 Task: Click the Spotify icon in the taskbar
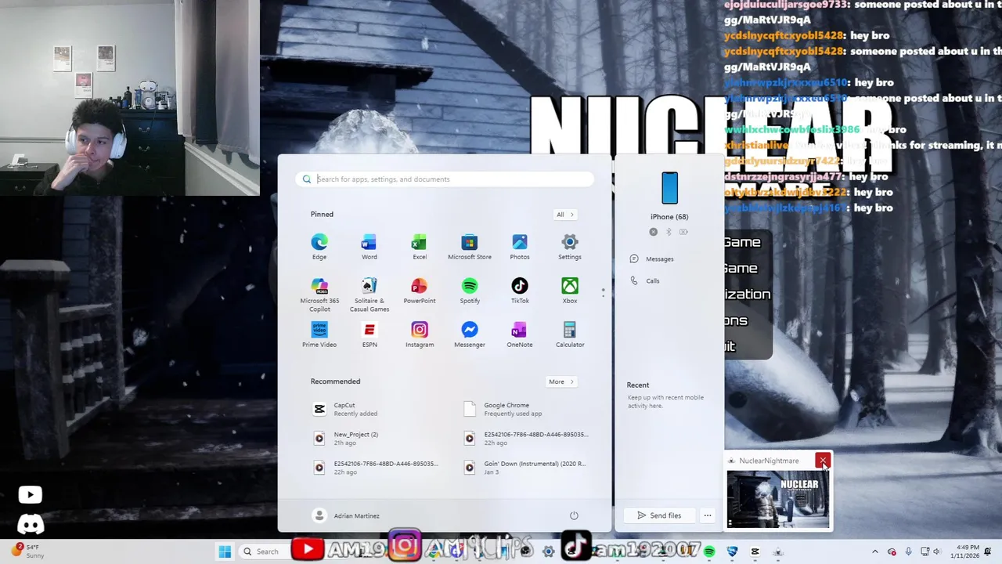709,551
